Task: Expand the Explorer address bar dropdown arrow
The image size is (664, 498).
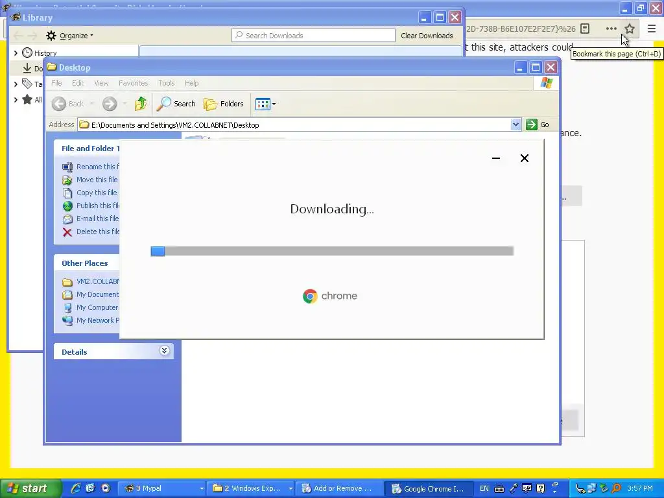Action: click(x=516, y=125)
